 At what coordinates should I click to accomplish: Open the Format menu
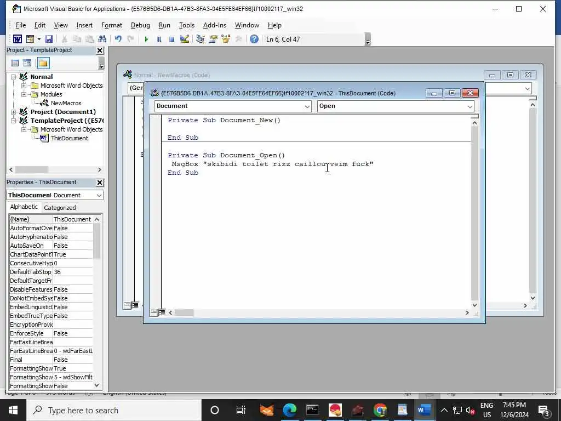click(112, 25)
